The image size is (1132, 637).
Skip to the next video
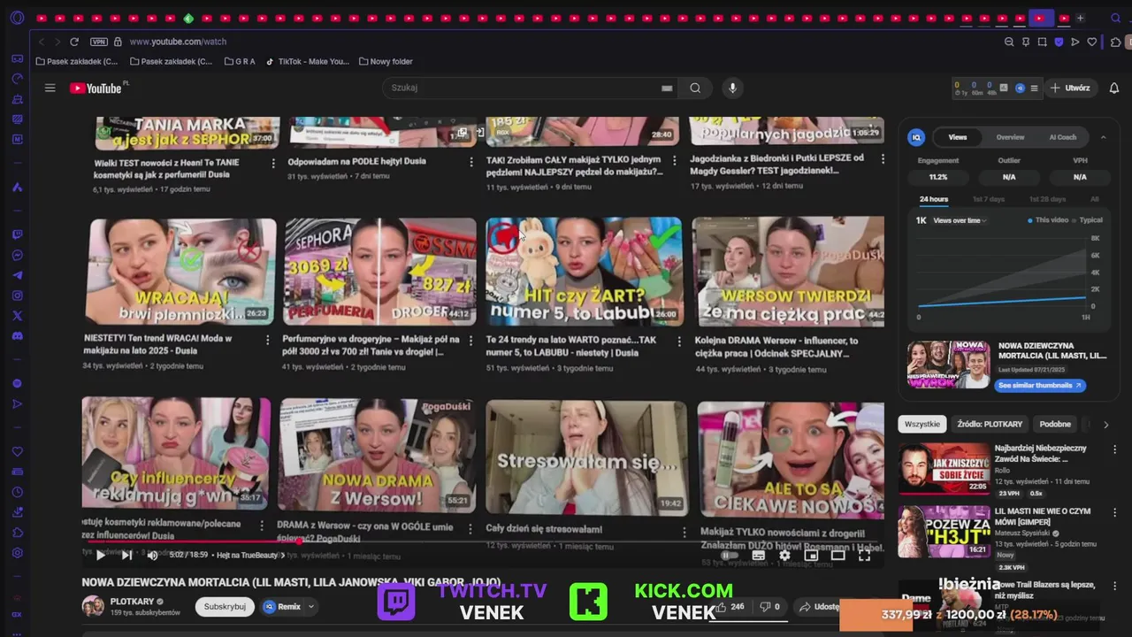tap(126, 555)
